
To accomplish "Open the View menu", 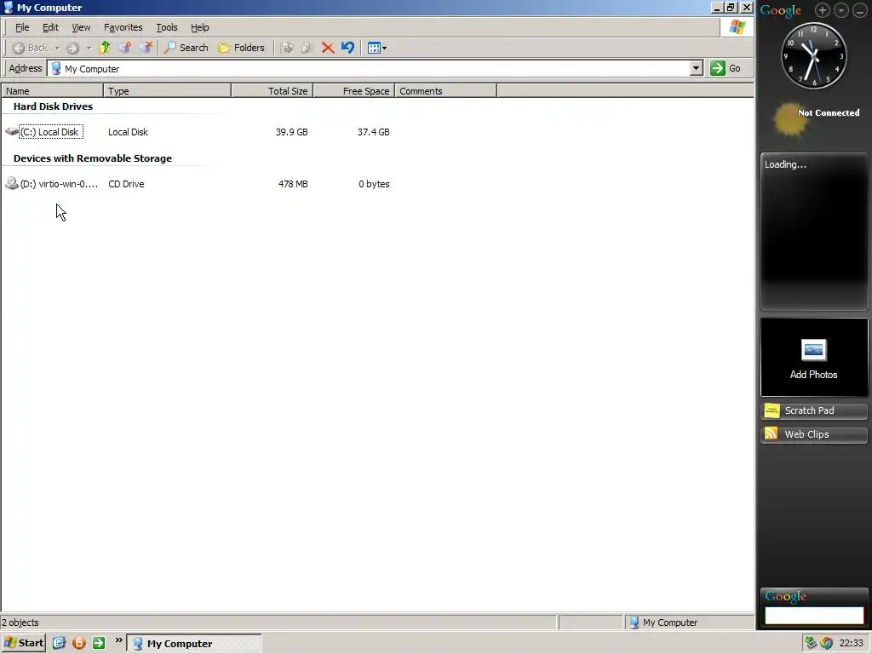I will (81, 27).
